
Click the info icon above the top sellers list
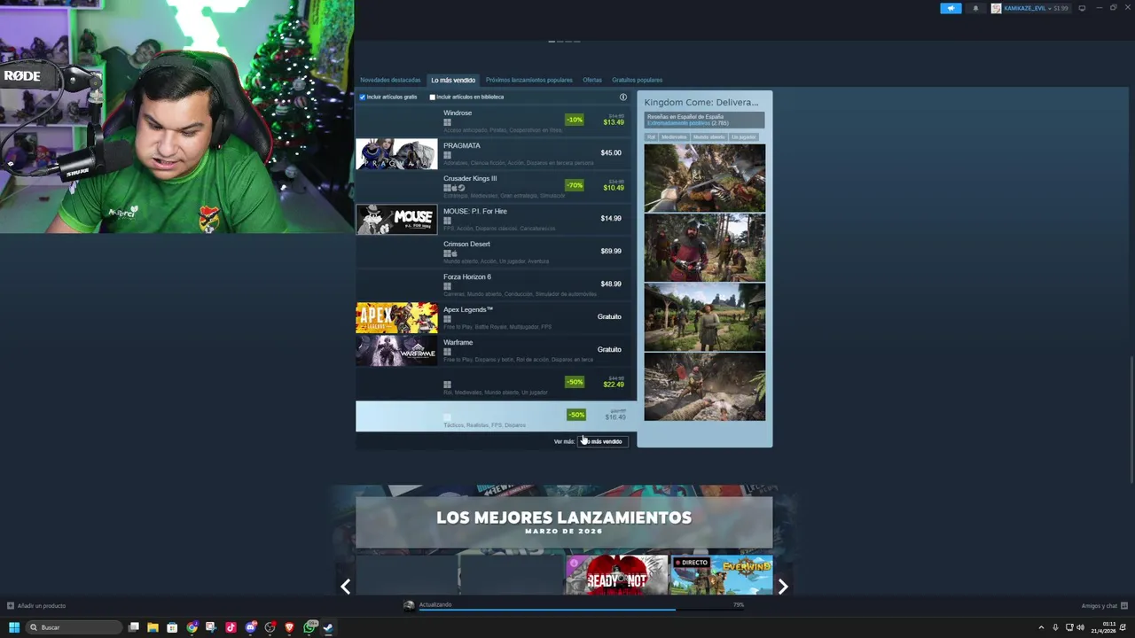pyautogui.click(x=623, y=97)
